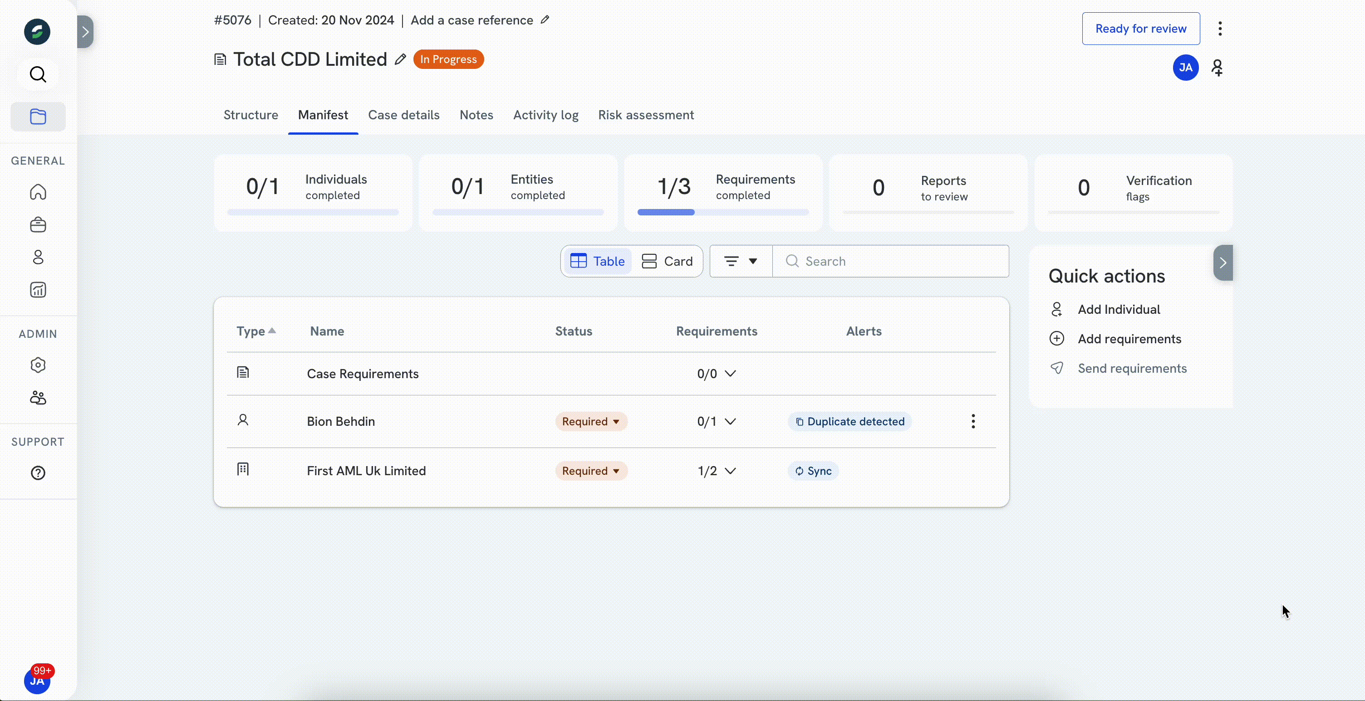The width and height of the screenshot is (1365, 701).
Task: Open the Required status dropdown for Bion Behdin
Action: tap(591, 421)
